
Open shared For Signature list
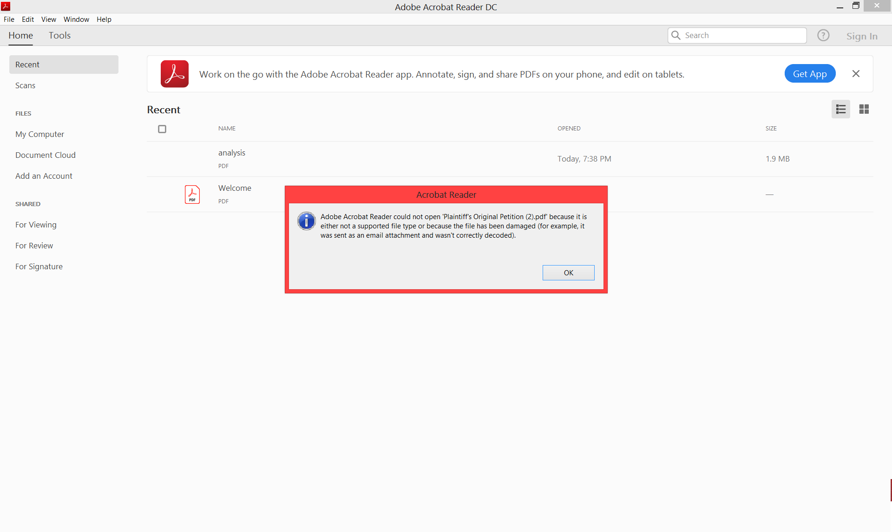pyautogui.click(x=39, y=266)
